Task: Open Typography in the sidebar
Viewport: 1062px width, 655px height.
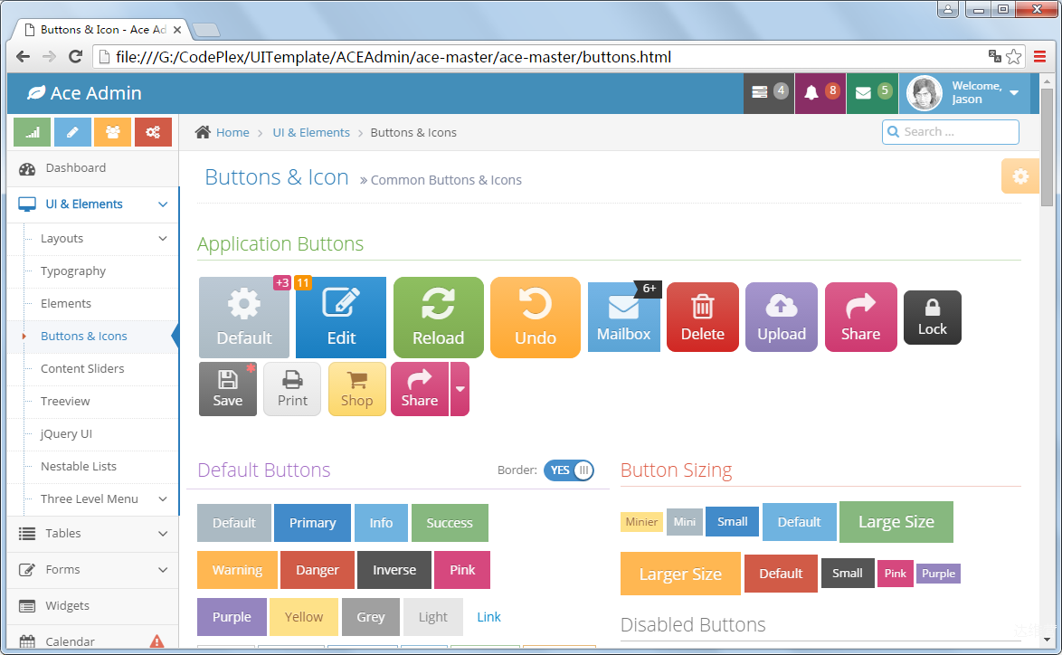Action: click(x=73, y=271)
